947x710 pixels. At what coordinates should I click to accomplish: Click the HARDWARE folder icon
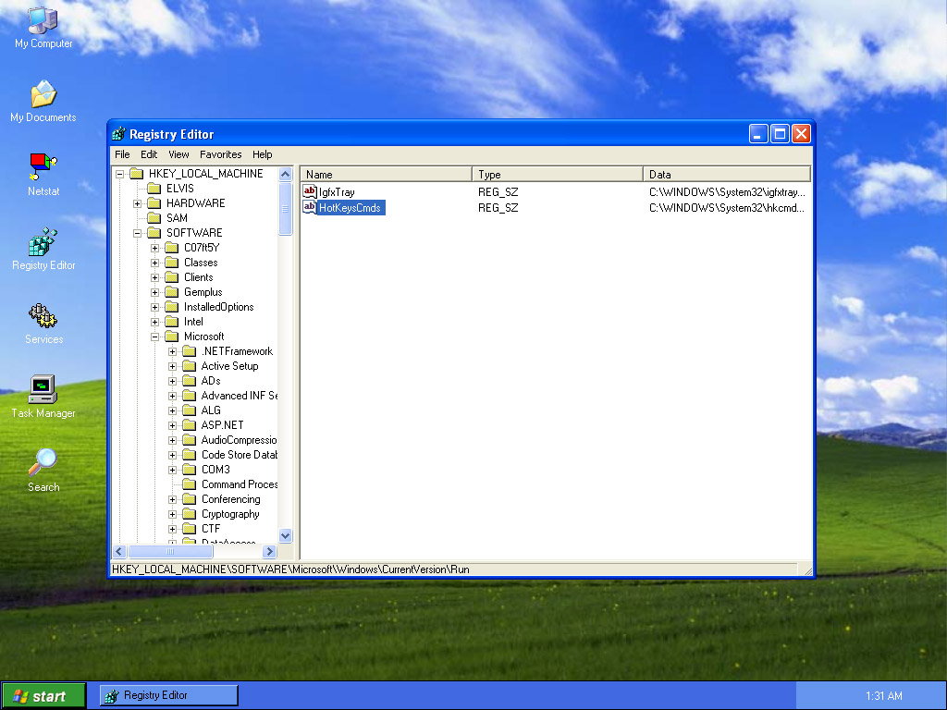tap(154, 203)
